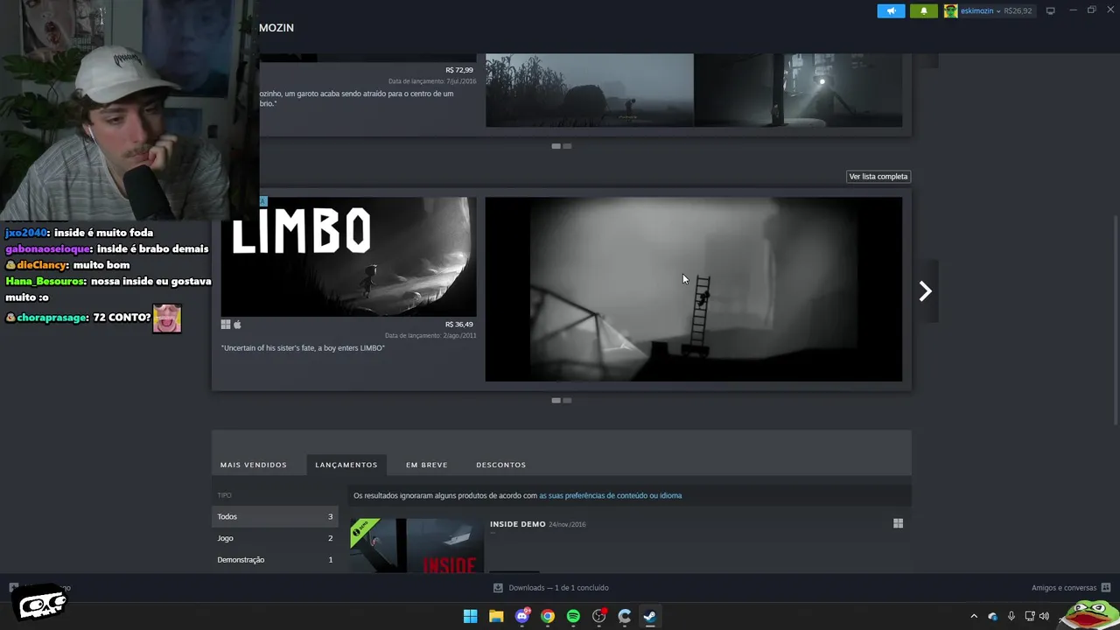Open Amigos e conversas panel
Screen dimensions: 1120x630
click(1064, 588)
